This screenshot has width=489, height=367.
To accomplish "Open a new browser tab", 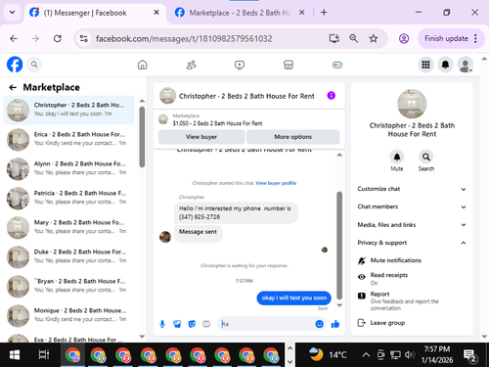I will [x=324, y=13].
